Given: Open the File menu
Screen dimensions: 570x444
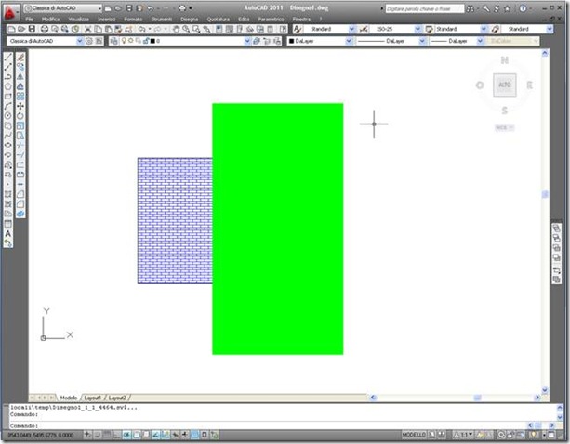Looking at the screenshot, I should [30, 19].
